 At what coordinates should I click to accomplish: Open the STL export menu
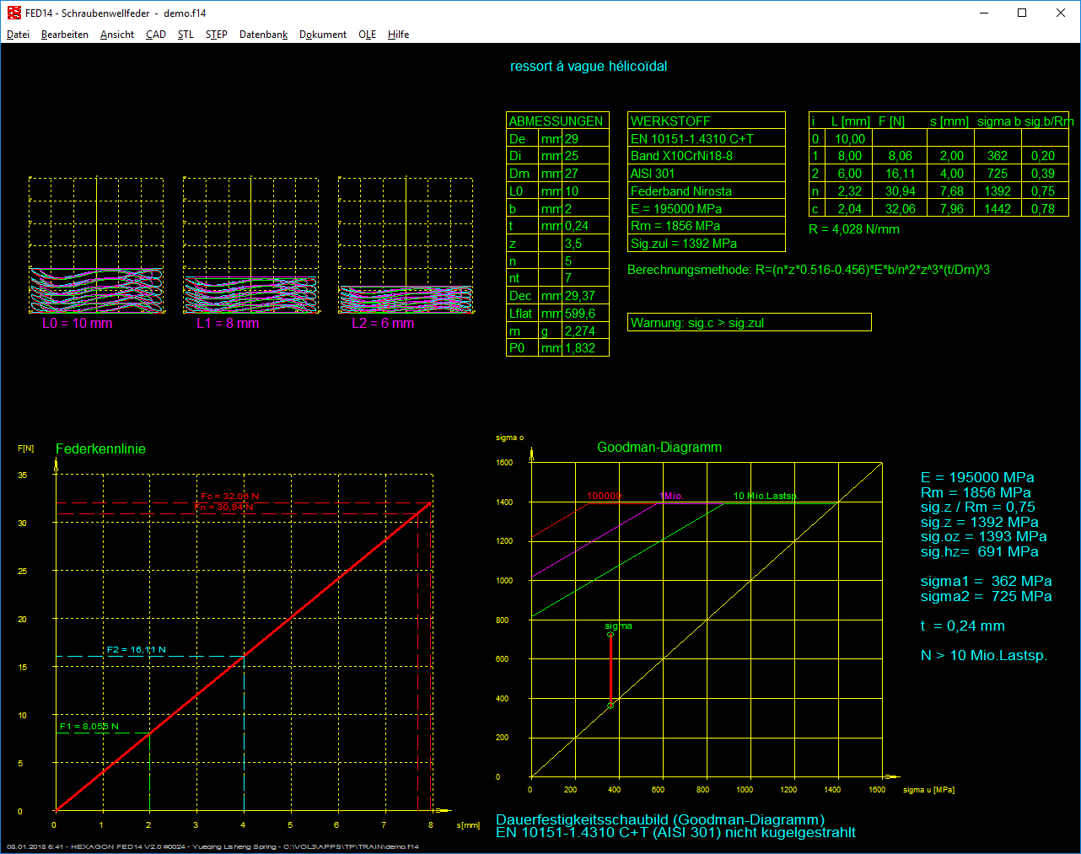(x=186, y=35)
